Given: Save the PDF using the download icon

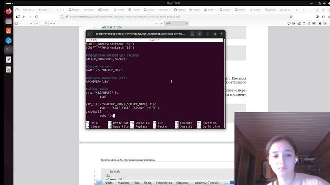Looking at the screenshot, I should point(325,23).
